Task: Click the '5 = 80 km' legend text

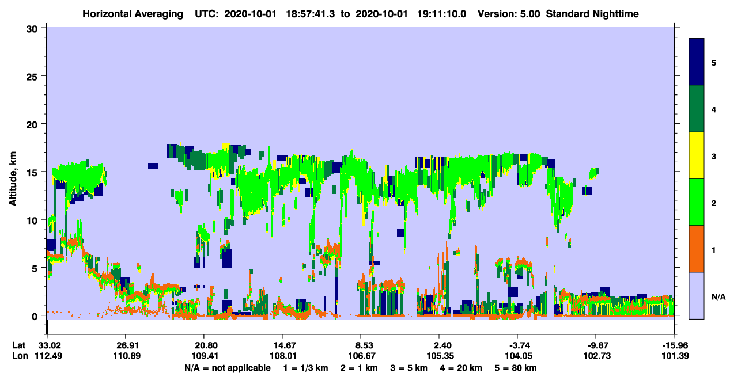Action: [517, 368]
